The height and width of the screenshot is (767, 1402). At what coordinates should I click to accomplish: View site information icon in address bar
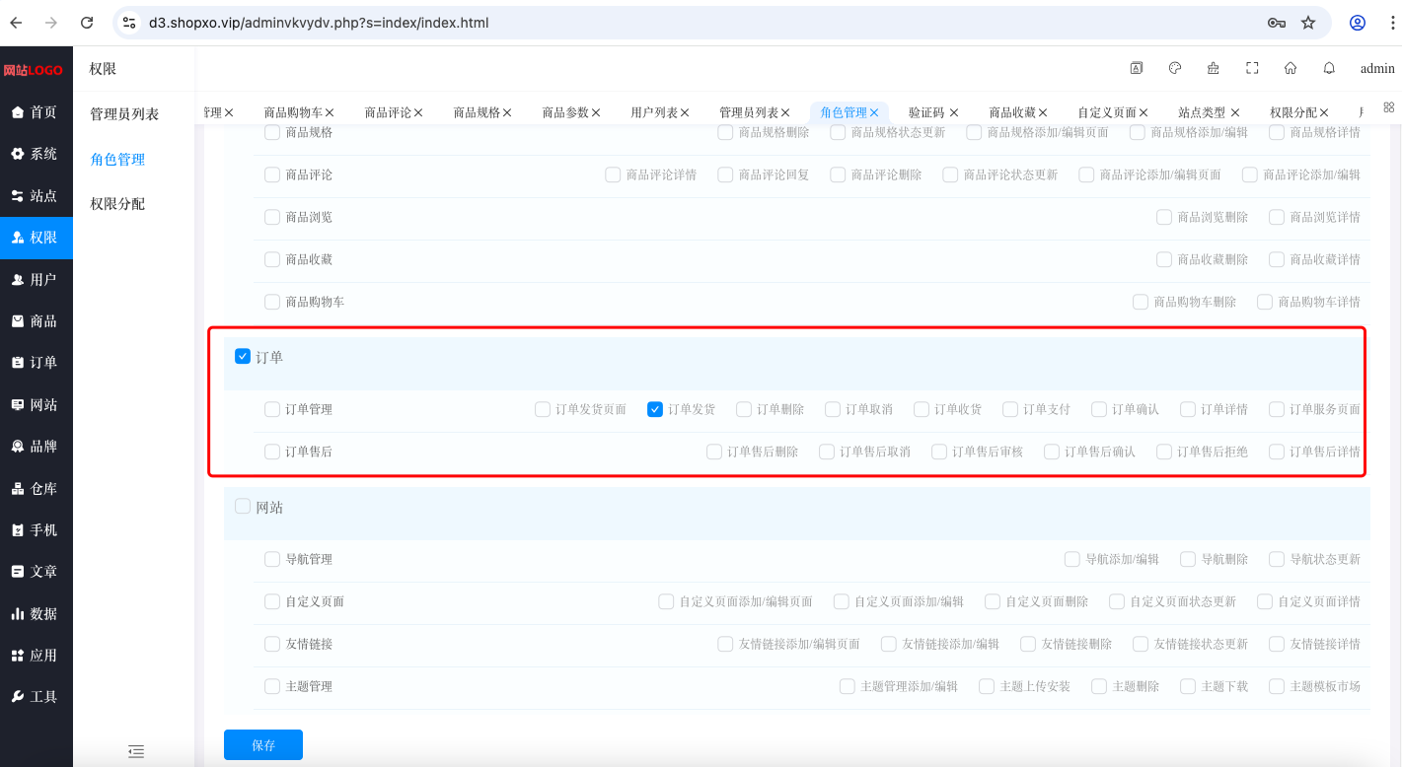[129, 23]
